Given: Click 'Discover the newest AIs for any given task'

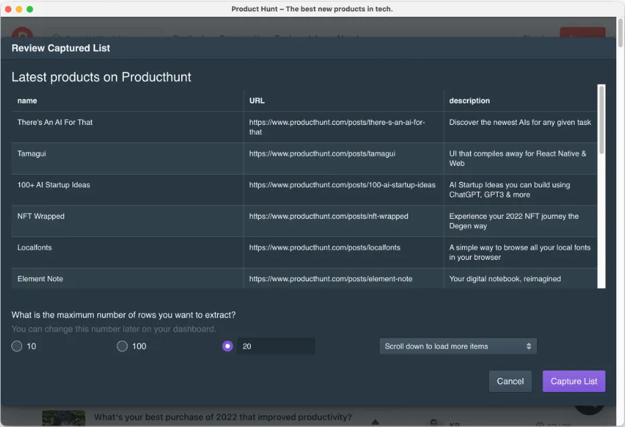Looking at the screenshot, I should (520, 122).
